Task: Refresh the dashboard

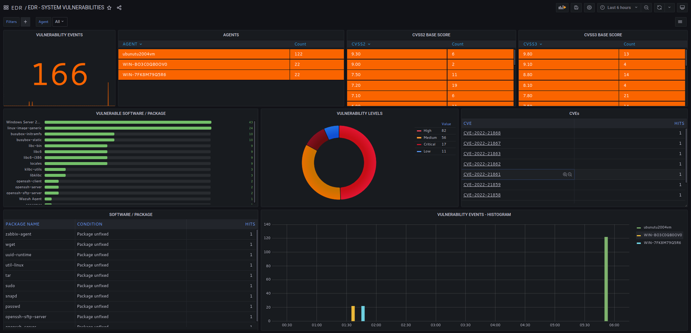Action: tap(659, 7)
